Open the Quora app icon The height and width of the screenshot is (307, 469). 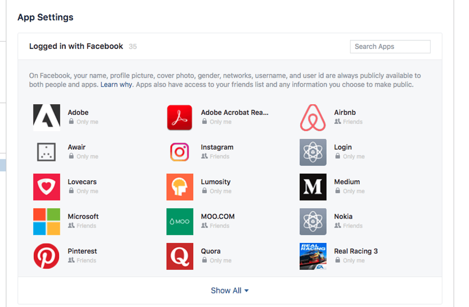coord(179,256)
